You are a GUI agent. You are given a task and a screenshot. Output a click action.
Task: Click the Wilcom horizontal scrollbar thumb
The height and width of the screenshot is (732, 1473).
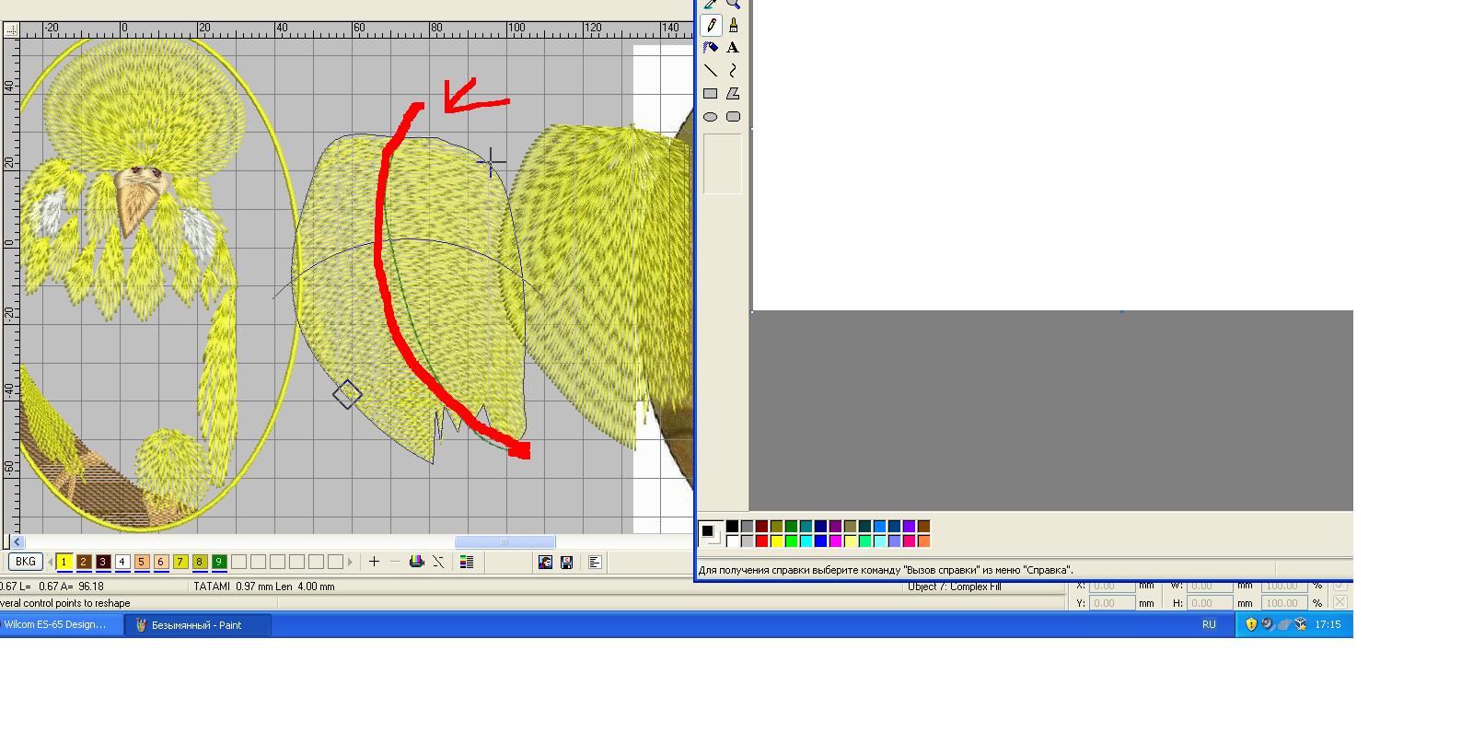pos(505,542)
